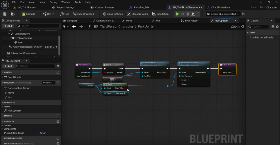Navigate forward in graph history
The image size is (280, 145).
point(81,26)
